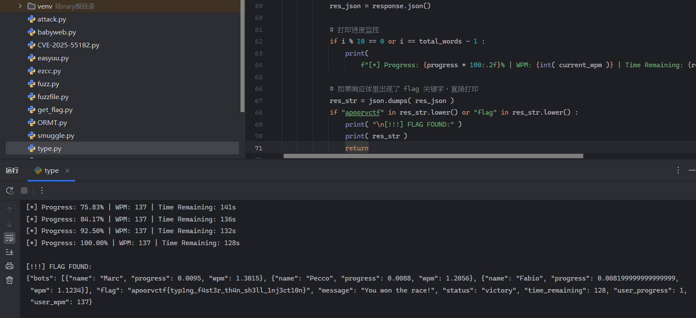The height and width of the screenshot is (318, 696).
Task: Select get_flag.py in file tree
Action: coord(55,110)
